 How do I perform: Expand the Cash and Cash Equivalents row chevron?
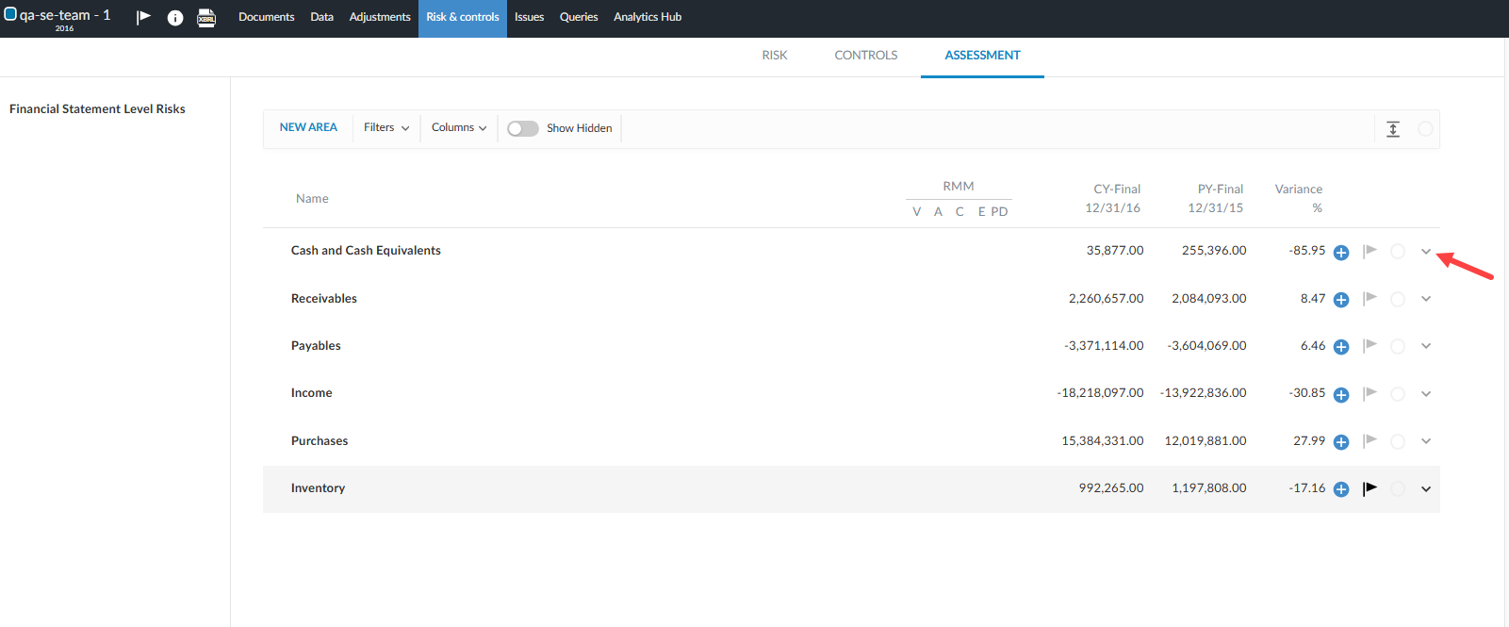(1426, 252)
